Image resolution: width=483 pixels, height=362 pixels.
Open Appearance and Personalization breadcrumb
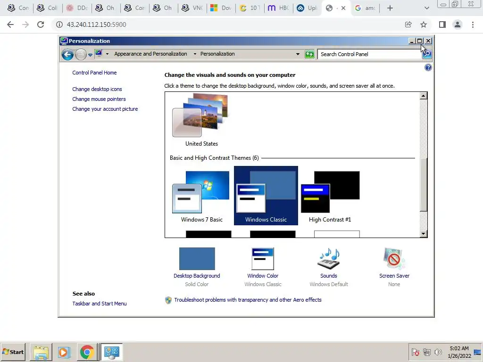(150, 54)
